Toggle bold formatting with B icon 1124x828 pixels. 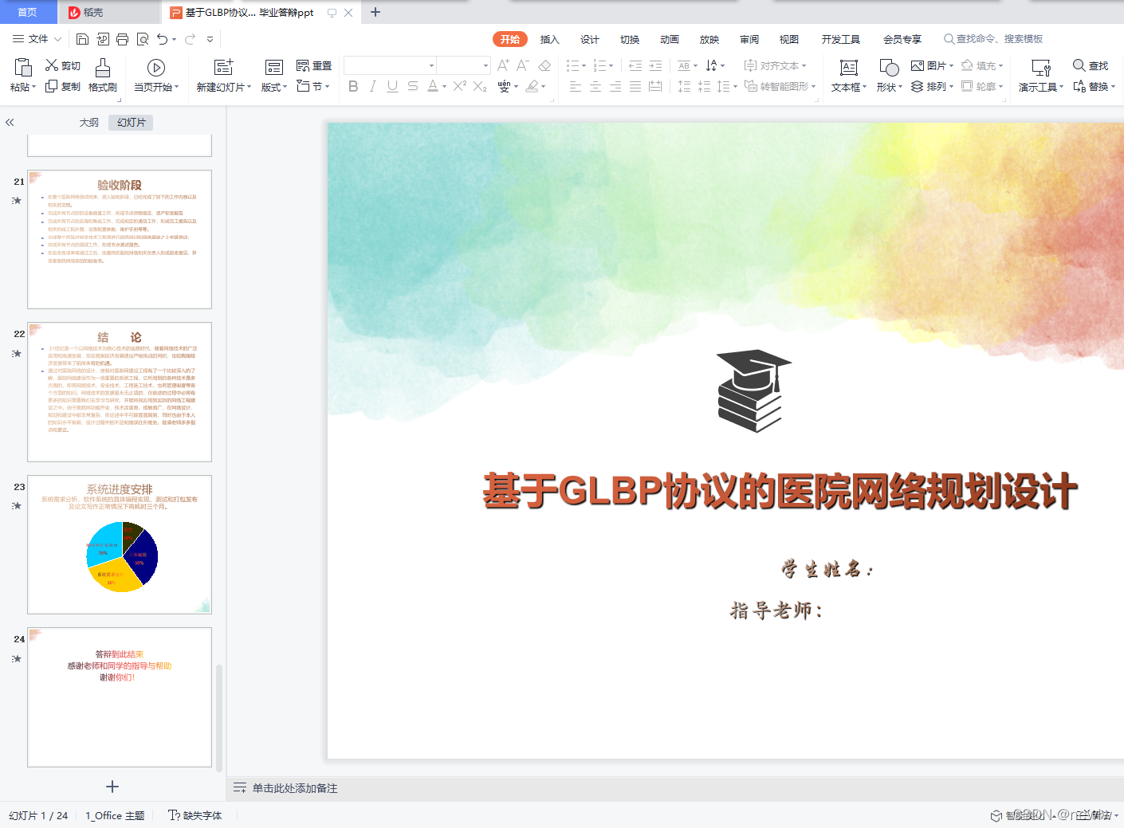click(x=353, y=87)
